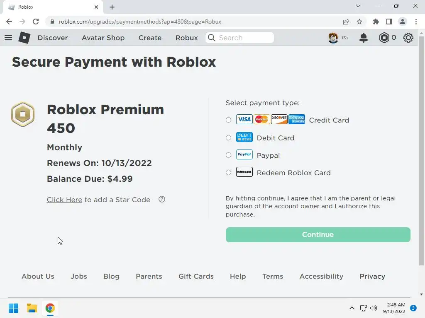425x318 pixels.
Task: Click the scrollbar down arrow
Action: pos(421,294)
